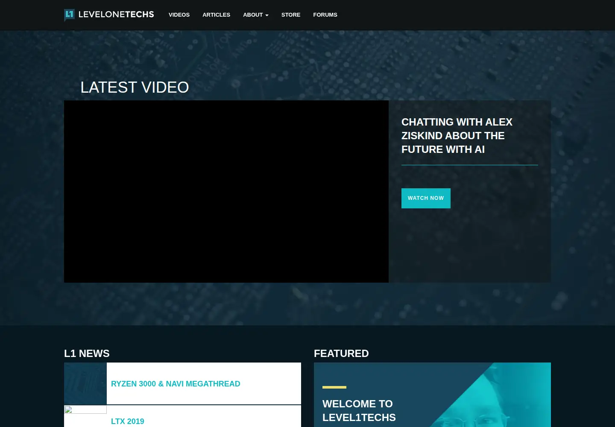Open the LTX 2019 news item
Screen dimensions: 615x427
[128, 421]
